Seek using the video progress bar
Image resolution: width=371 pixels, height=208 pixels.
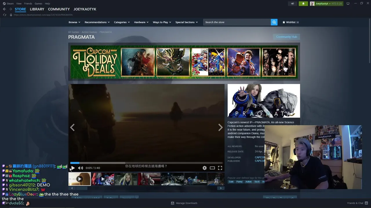(146, 163)
